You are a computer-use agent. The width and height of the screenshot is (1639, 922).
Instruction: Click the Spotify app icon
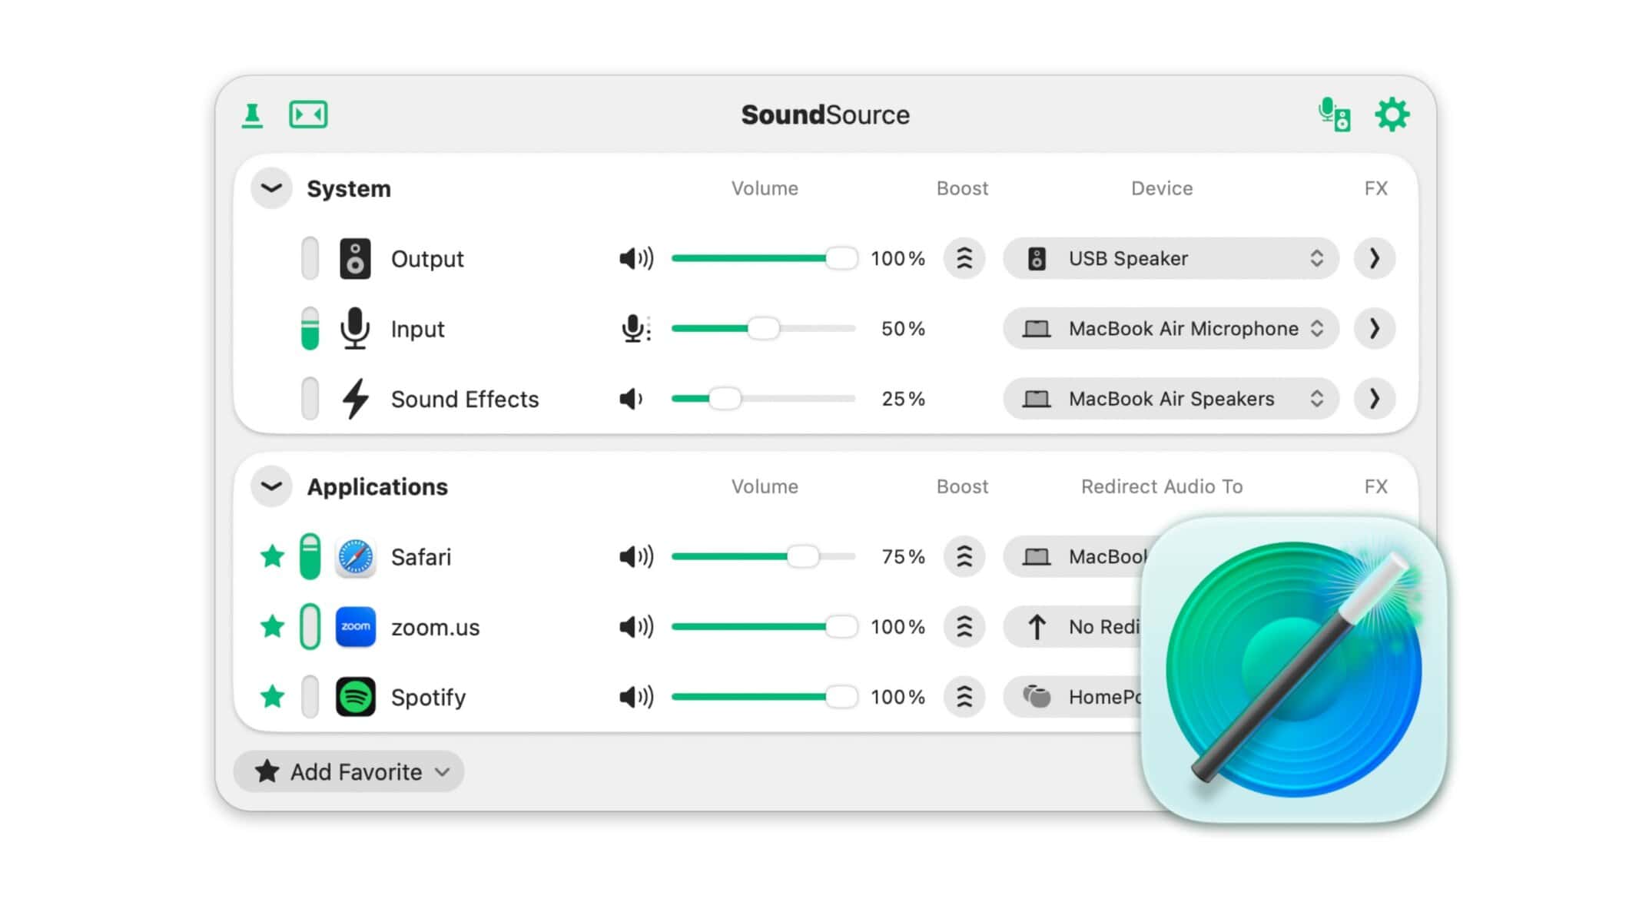coord(356,698)
